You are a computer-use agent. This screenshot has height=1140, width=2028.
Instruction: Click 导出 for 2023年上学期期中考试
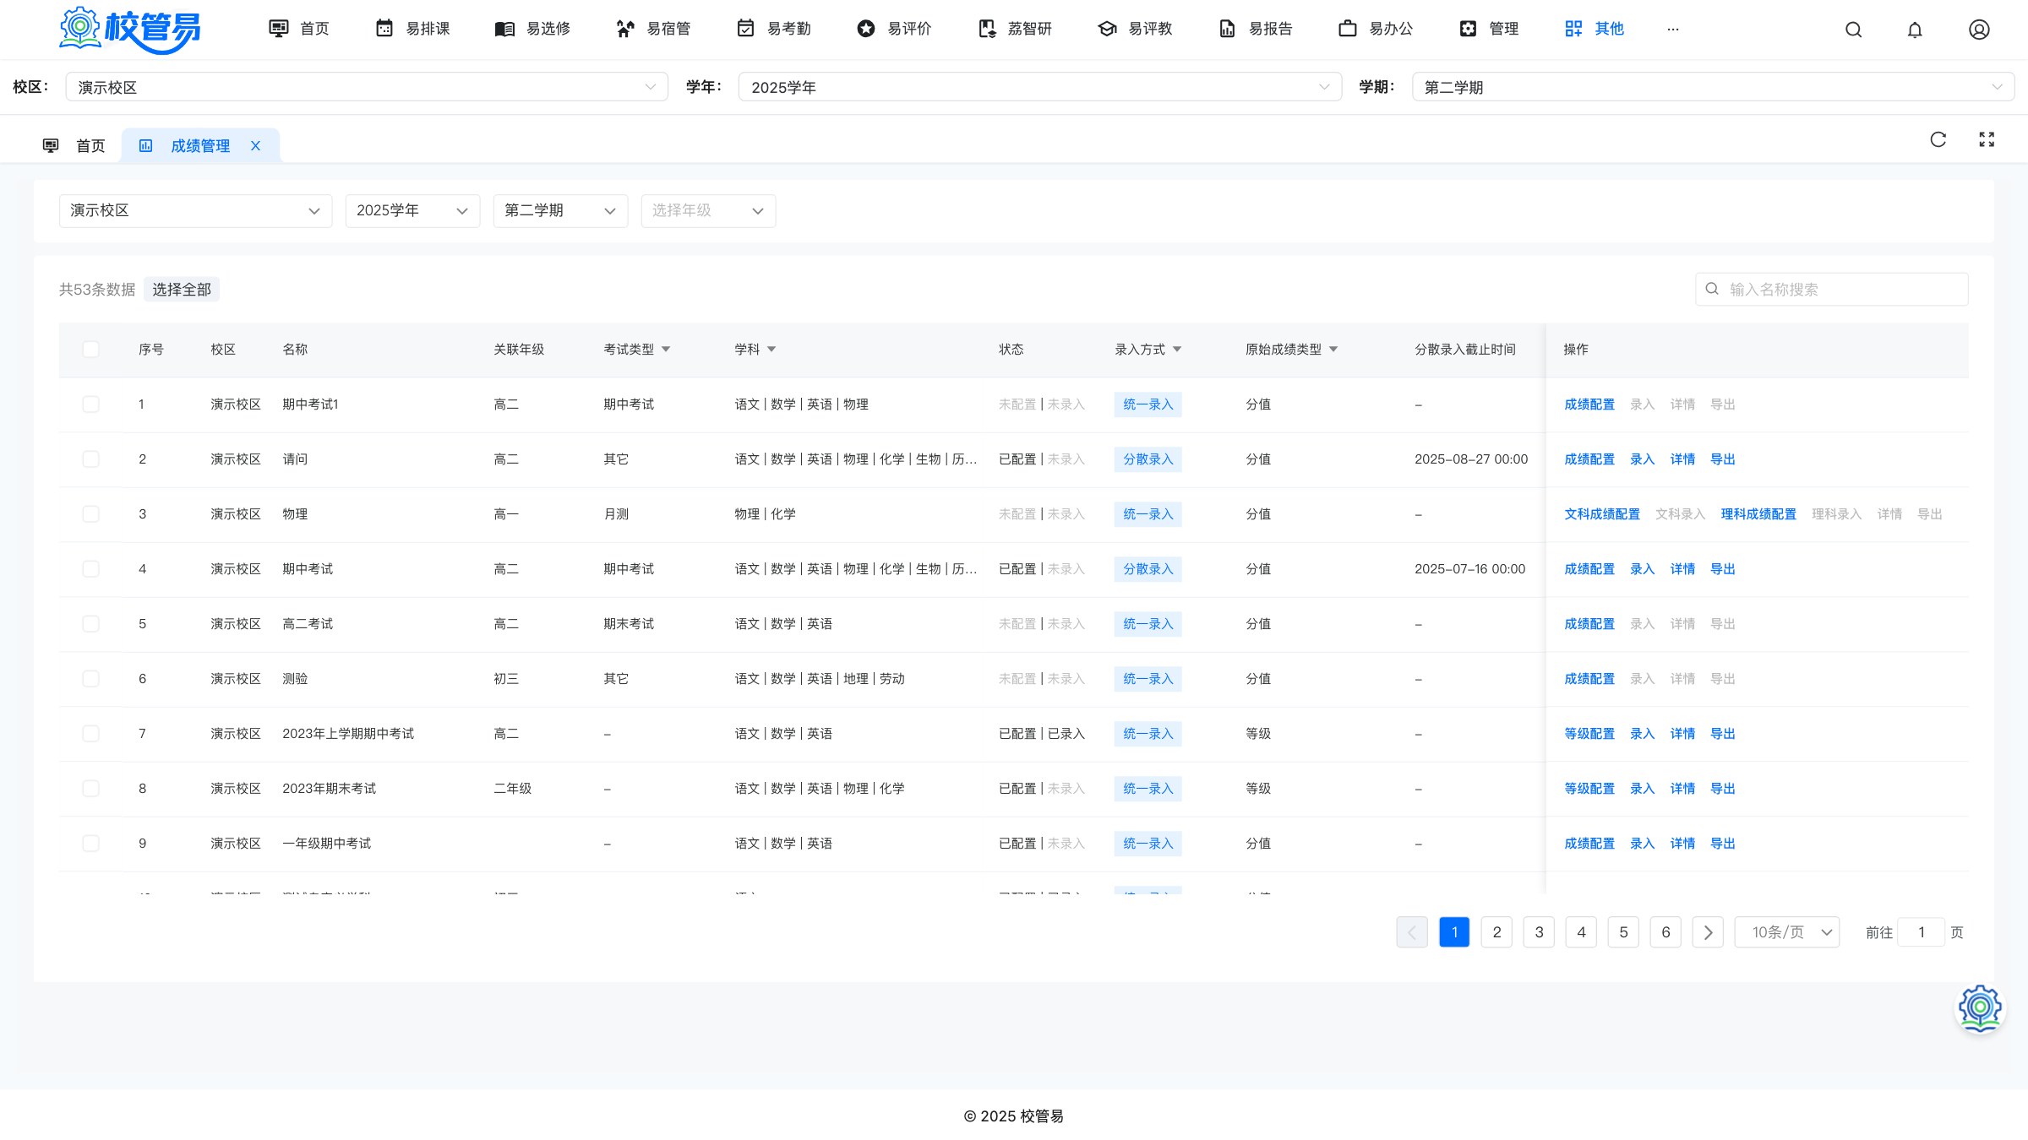pos(1722,734)
